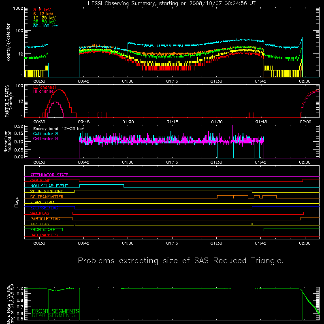
Task: Click the HESSI Observing Summary title
Action: point(172,4)
